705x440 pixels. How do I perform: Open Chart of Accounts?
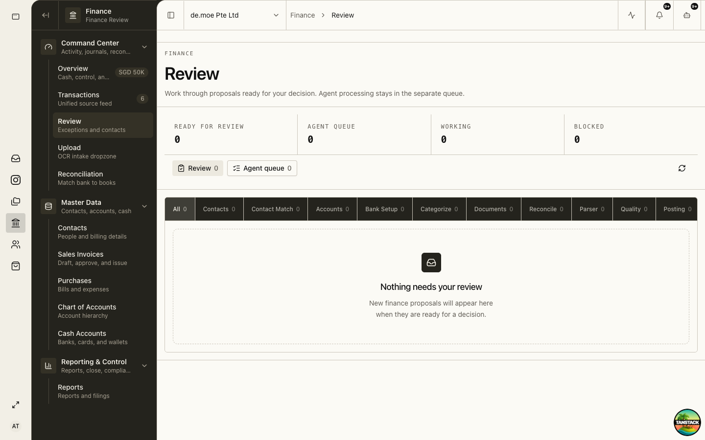click(103, 311)
